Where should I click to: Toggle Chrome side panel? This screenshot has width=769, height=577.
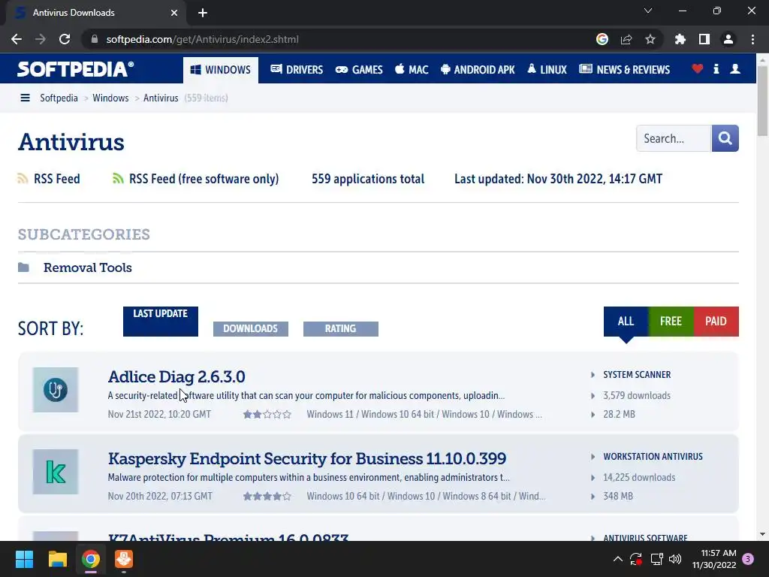(704, 39)
